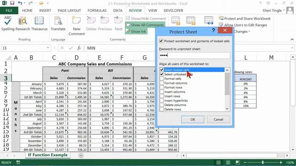Check the Format rows option
296x166 pixels.
(161, 87)
